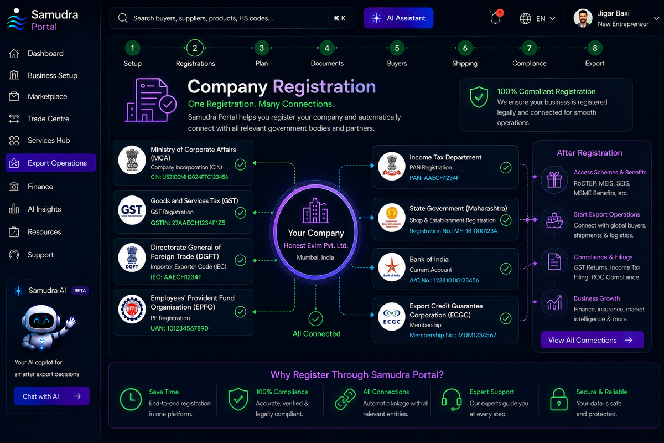
Task: Click the ECGC Membership check mark
Action: click(506, 318)
